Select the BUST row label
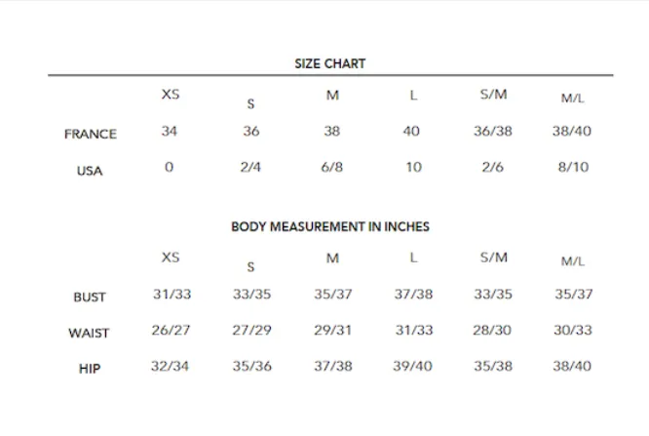Viewport: 649px width, 436px height. (90, 297)
